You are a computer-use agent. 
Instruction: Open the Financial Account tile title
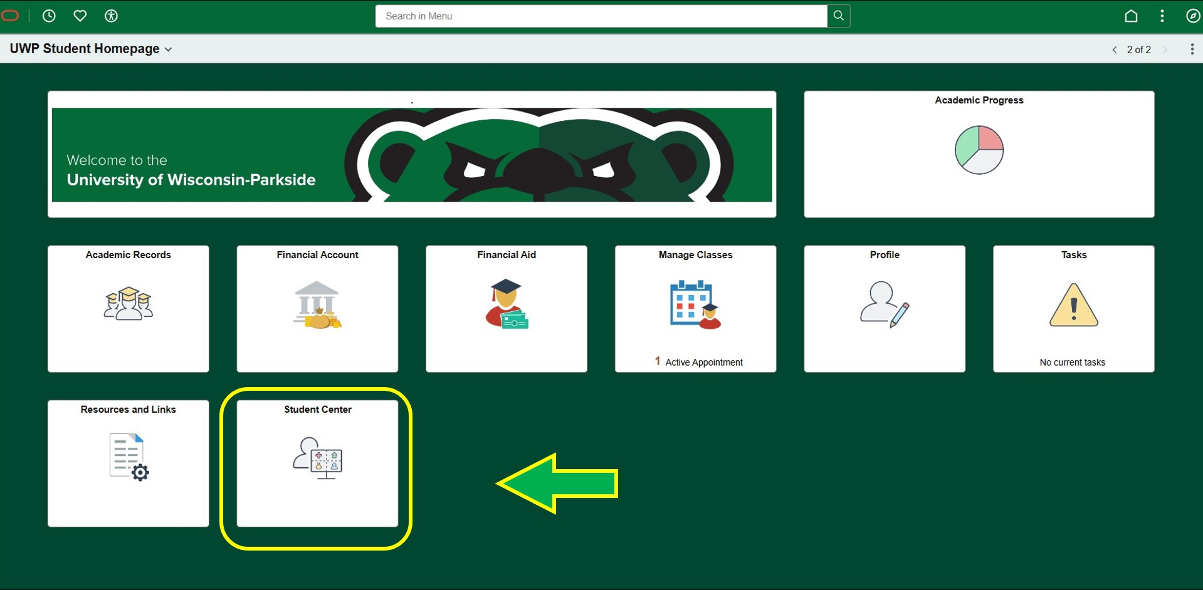[317, 255]
